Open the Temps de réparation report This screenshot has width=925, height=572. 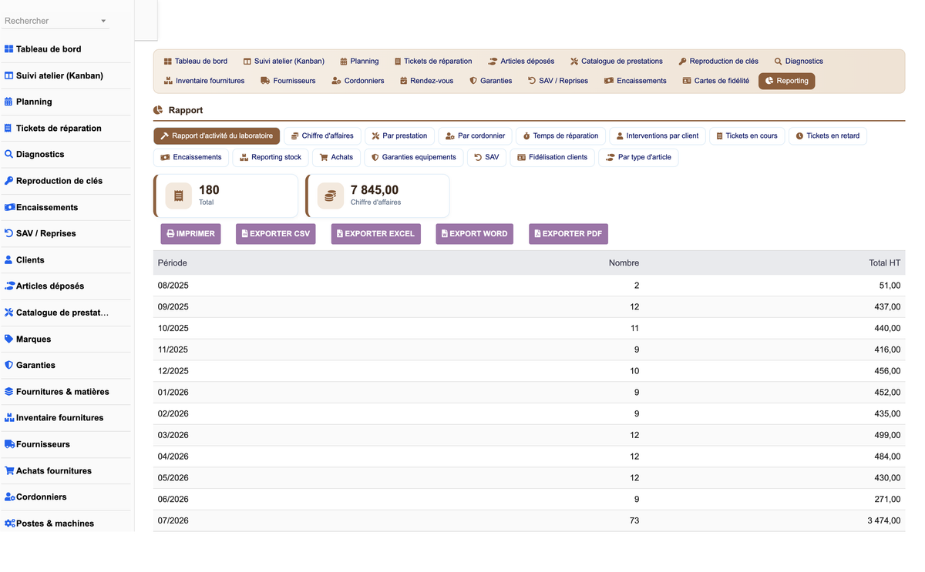[x=560, y=136]
